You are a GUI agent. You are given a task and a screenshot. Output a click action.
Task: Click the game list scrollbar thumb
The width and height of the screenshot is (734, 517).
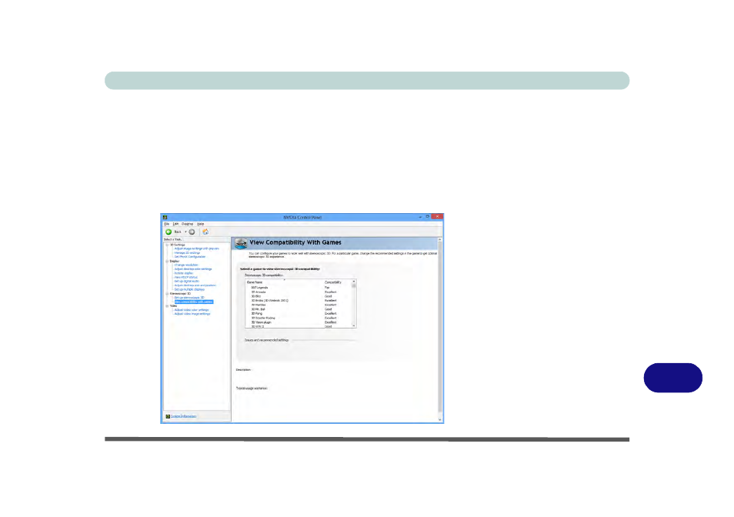[354, 286]
